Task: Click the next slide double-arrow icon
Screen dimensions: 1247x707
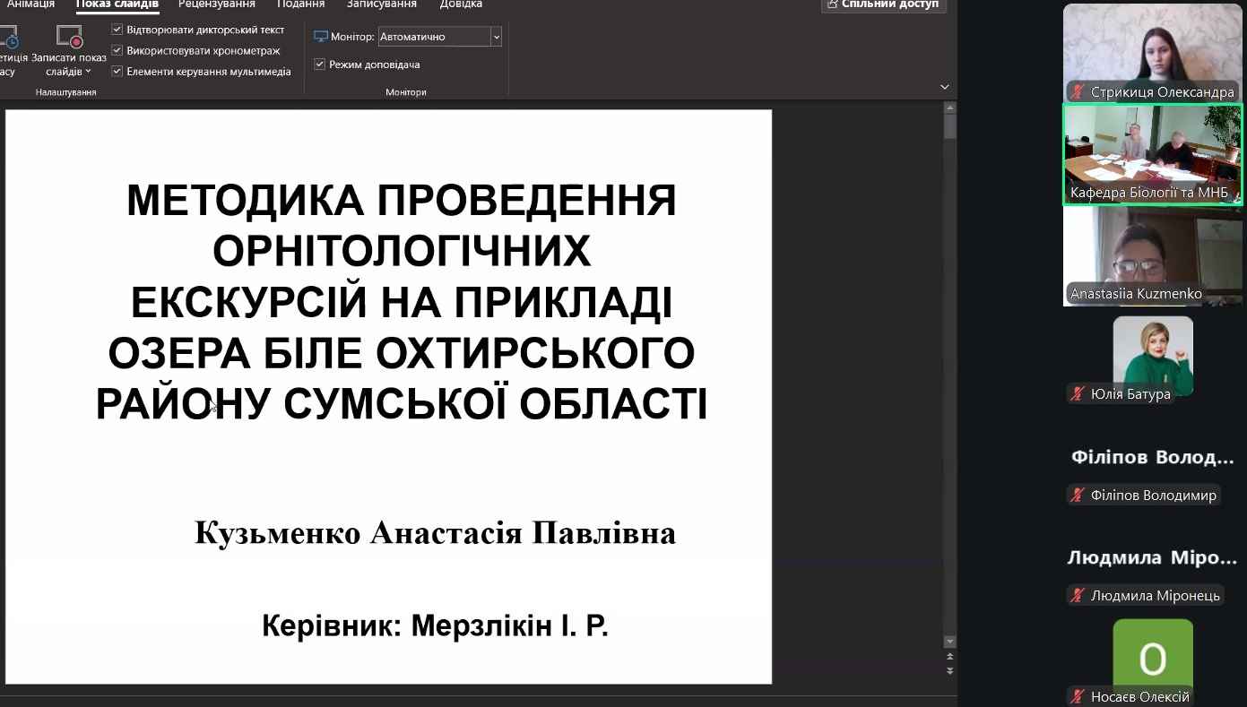Action: click(x=950, y=670)
